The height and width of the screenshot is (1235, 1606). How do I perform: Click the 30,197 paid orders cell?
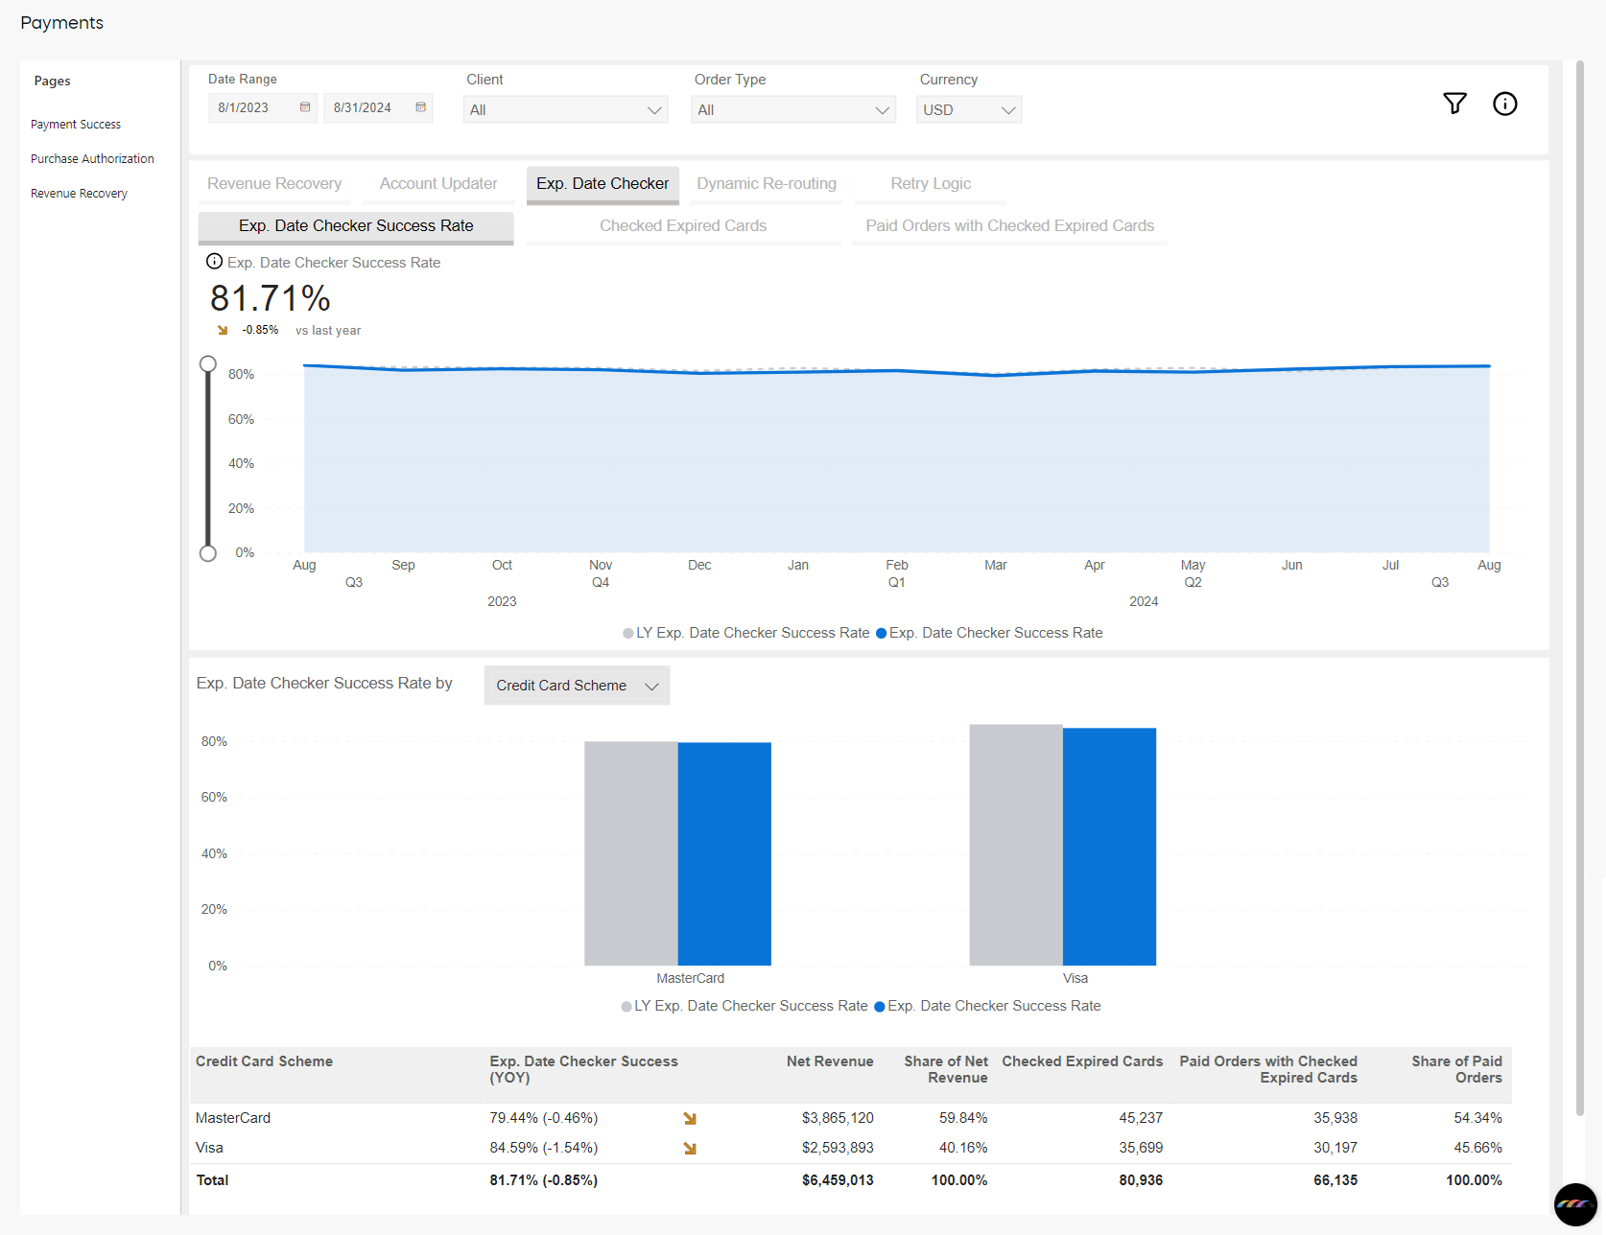pos(1335,1148)
